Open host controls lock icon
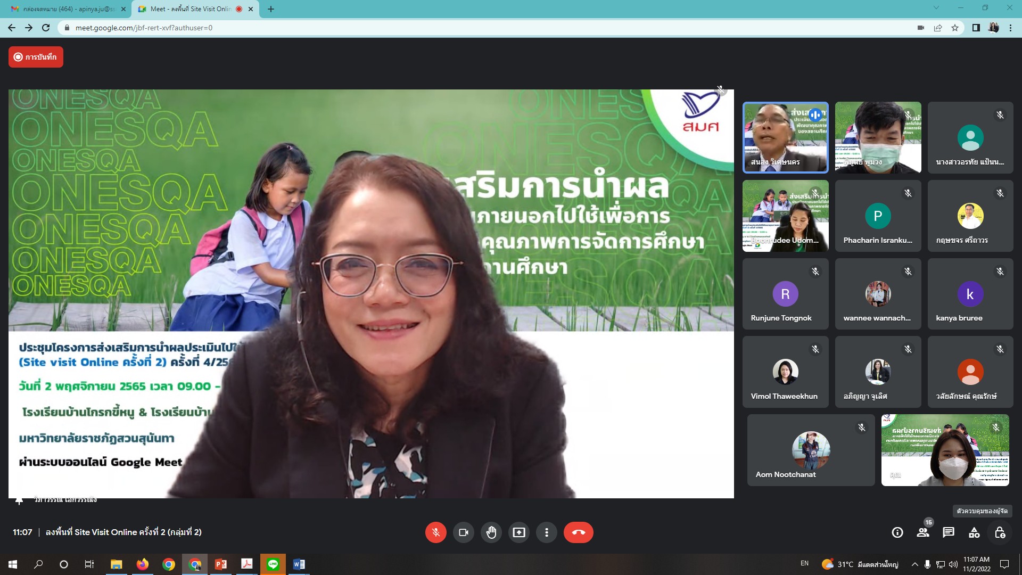 point(1000,532)
